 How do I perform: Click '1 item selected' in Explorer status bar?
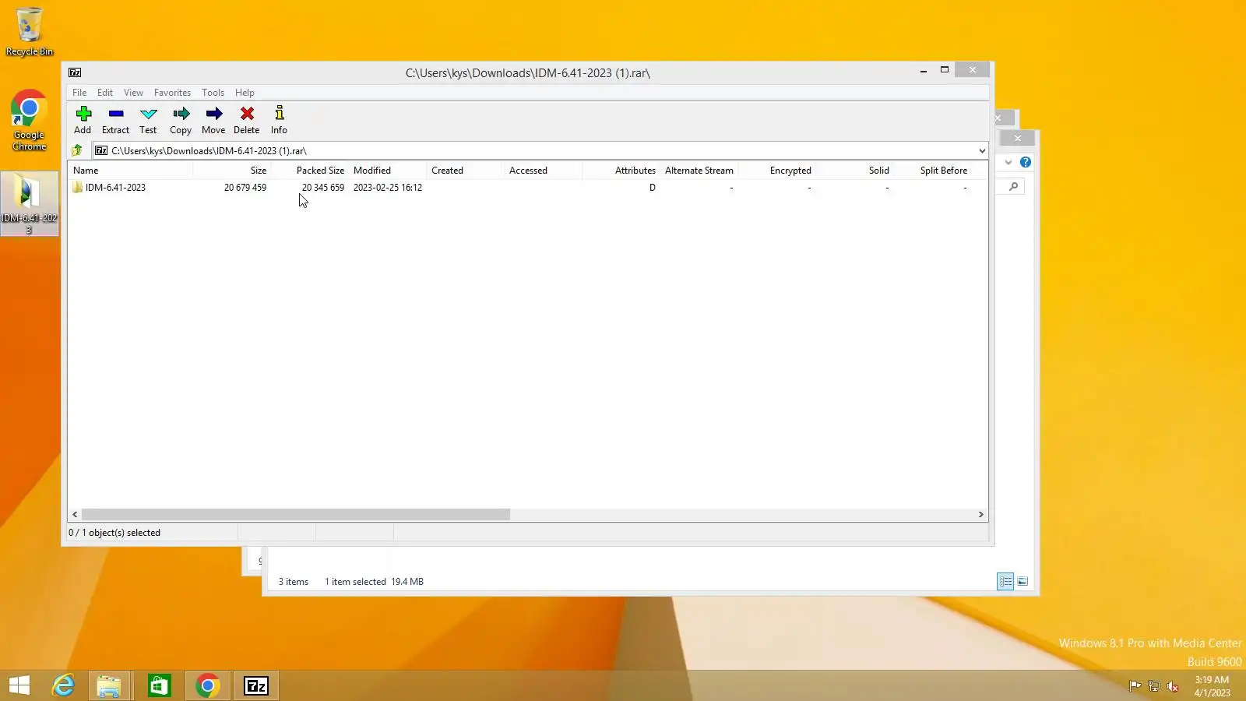(x=355, y=582)
